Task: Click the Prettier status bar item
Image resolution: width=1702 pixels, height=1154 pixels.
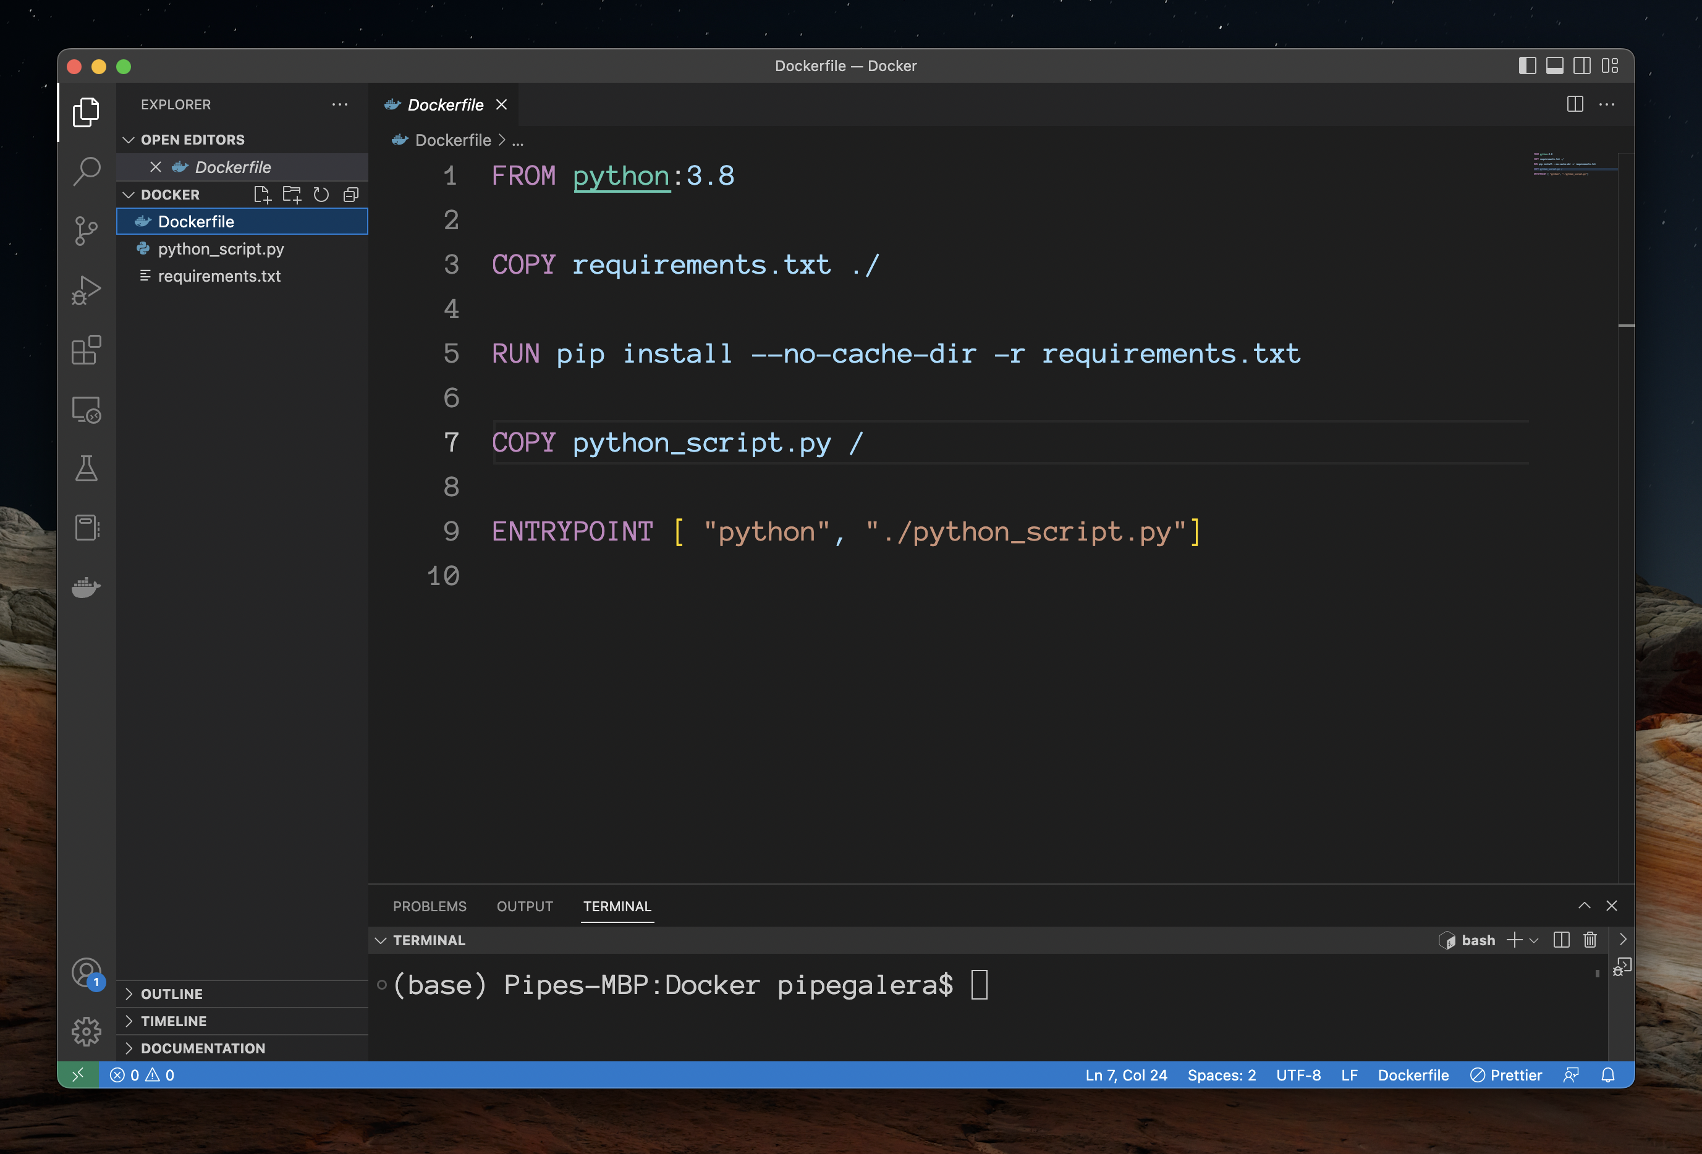Action: coord(1505,1075)
